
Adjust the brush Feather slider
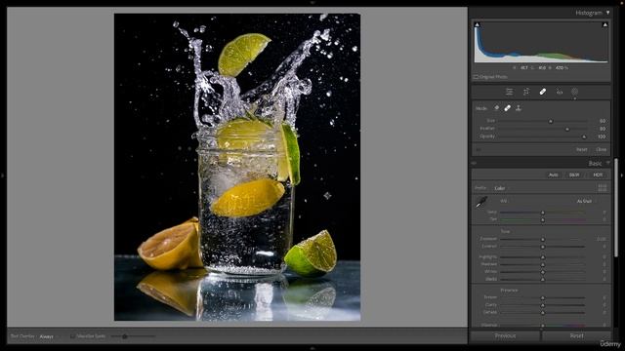566,129
